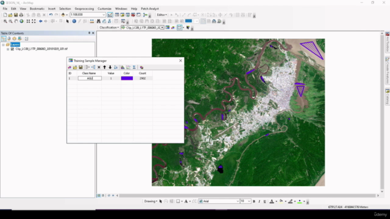Undo the last action
This screenshot has width=390, height=219.
pyautogui.click(x=51, y=15)
